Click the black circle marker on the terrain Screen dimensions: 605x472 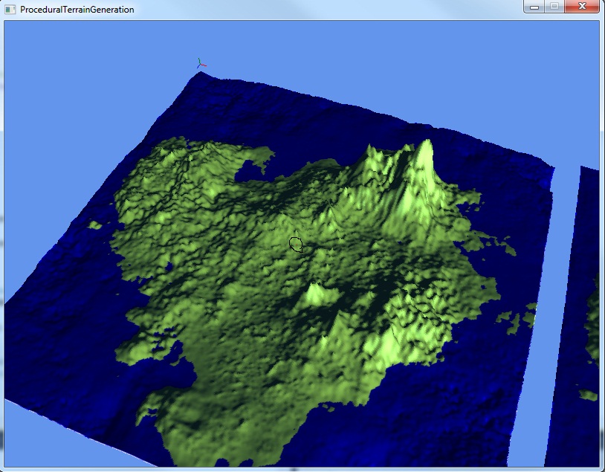tap(296, 244)
